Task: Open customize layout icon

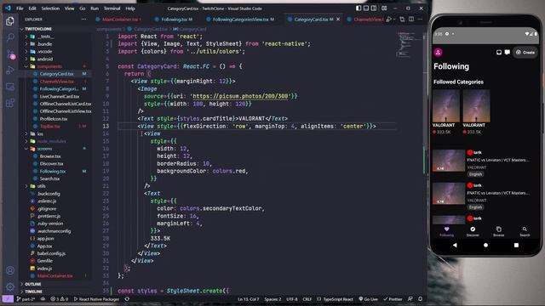Action: tap(384, 8)
